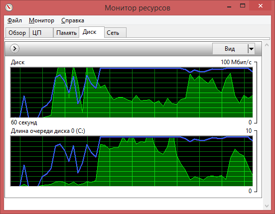
Task: Open the Вид dropdown arrow
Action: [251, 49]
